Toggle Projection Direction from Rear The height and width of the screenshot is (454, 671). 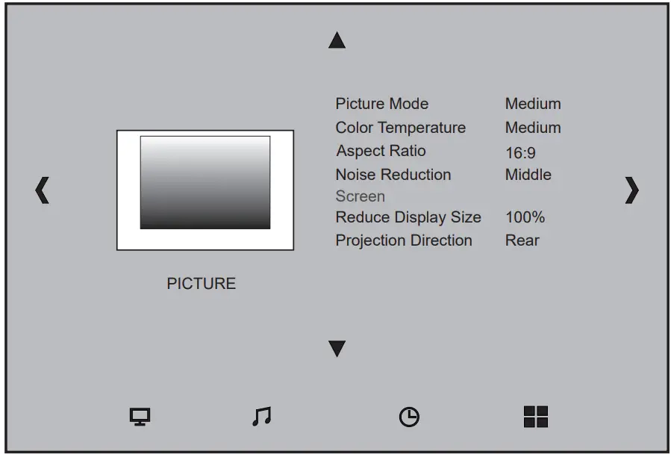point(522,240)
